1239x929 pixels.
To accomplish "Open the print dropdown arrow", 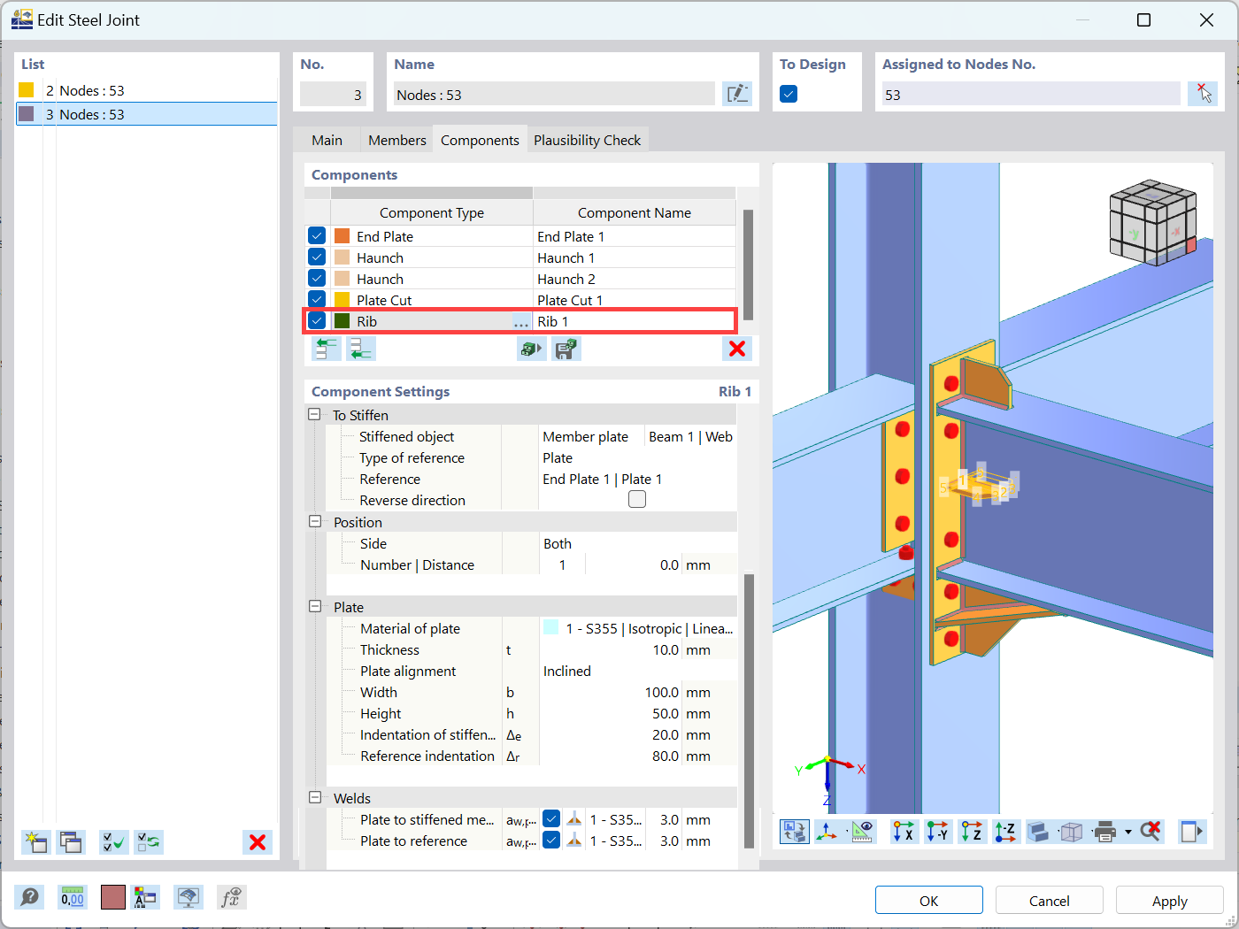I will [x=1127, y=832].
